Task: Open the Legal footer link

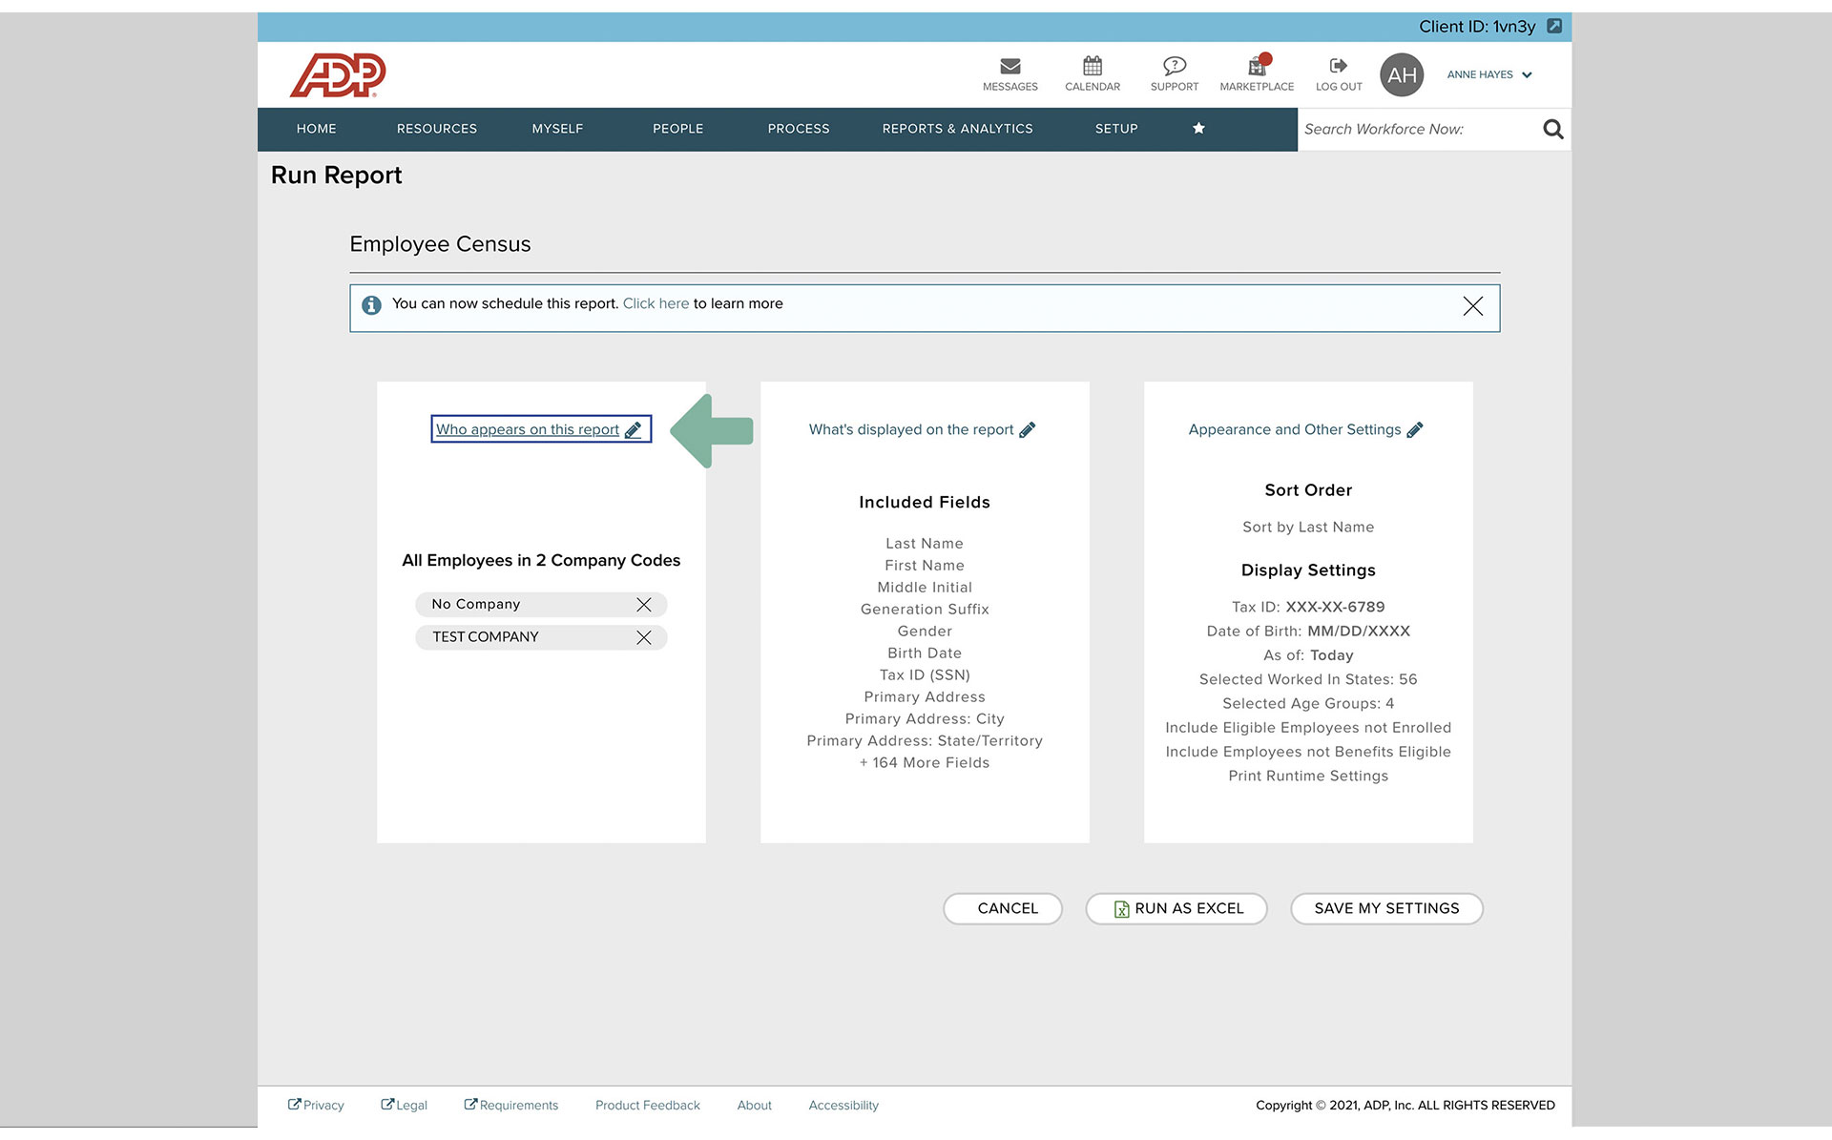Action: click(x=404, y=1105)
